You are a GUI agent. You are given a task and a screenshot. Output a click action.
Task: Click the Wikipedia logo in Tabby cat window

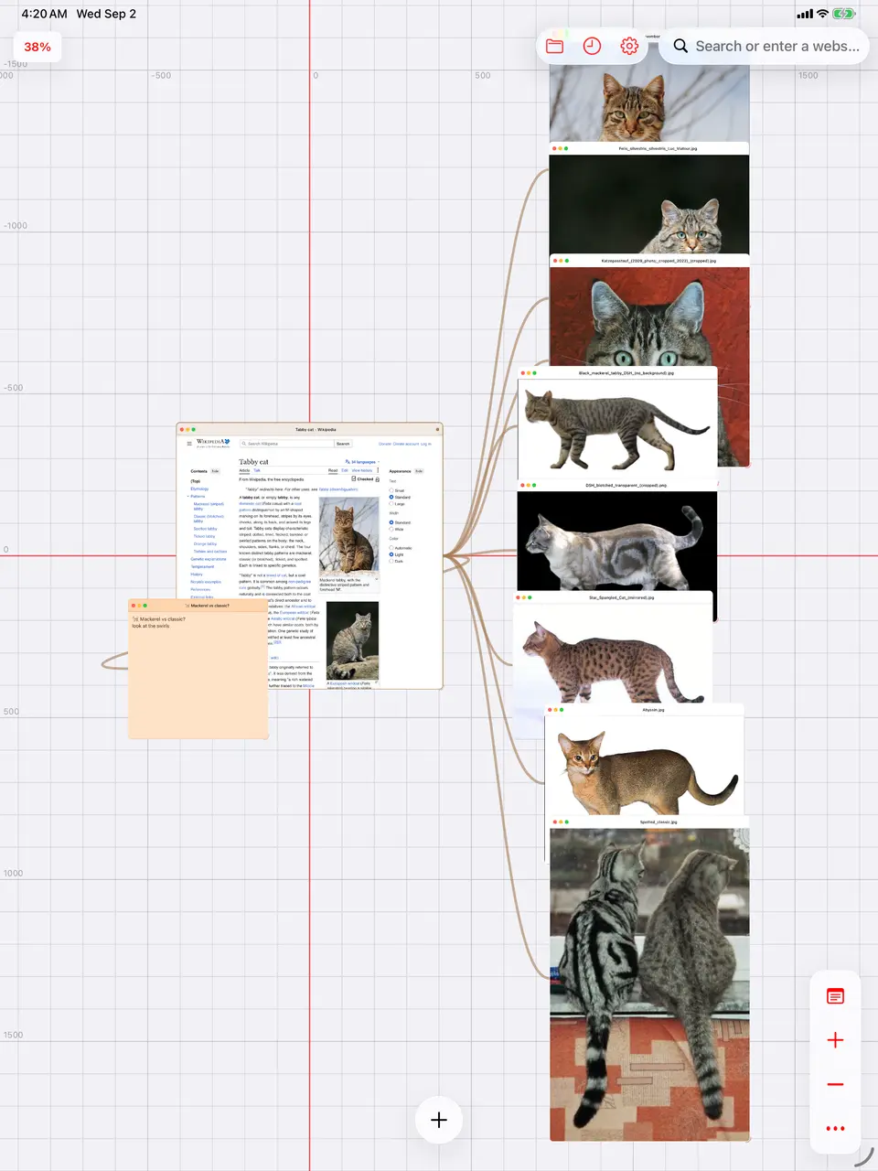coord(213,443)
